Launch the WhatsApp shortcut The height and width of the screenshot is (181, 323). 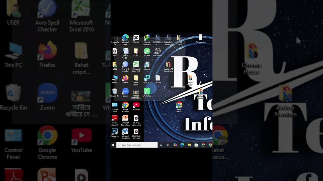[147, 93]
